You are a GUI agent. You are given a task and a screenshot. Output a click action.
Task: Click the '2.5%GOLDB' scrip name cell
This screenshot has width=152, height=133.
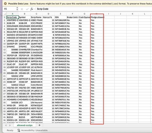pyautogui.click(x=37, y=53)
